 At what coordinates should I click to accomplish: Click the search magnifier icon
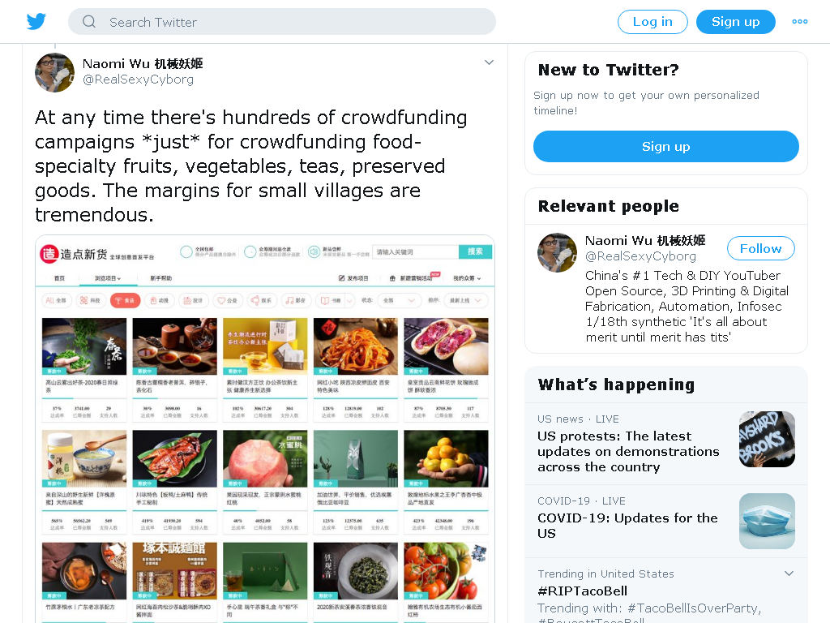tap(89, 22)
